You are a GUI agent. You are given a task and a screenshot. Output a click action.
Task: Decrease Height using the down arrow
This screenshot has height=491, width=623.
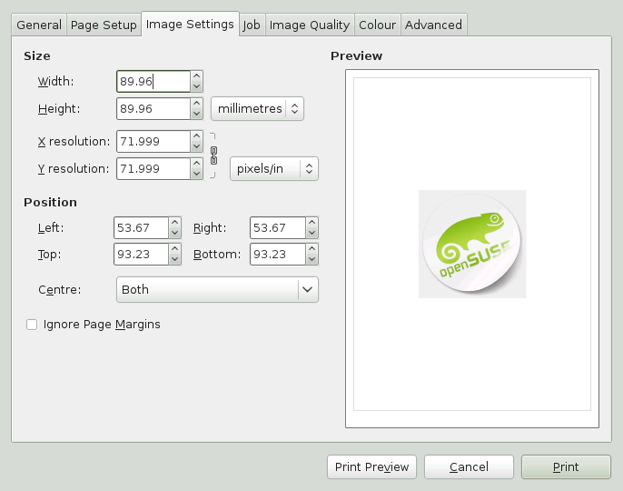pos(196,115)
